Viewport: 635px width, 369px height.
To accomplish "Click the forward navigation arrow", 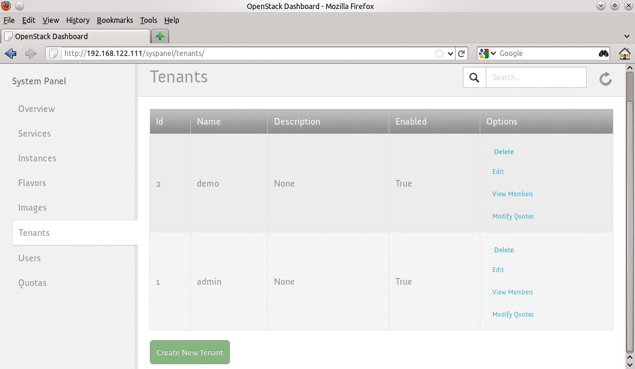I will point(31,53).
